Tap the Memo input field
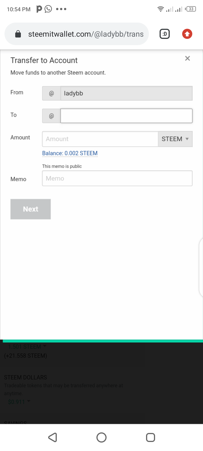Viewport: 203px width, 451px height. [x=117, y=178]
